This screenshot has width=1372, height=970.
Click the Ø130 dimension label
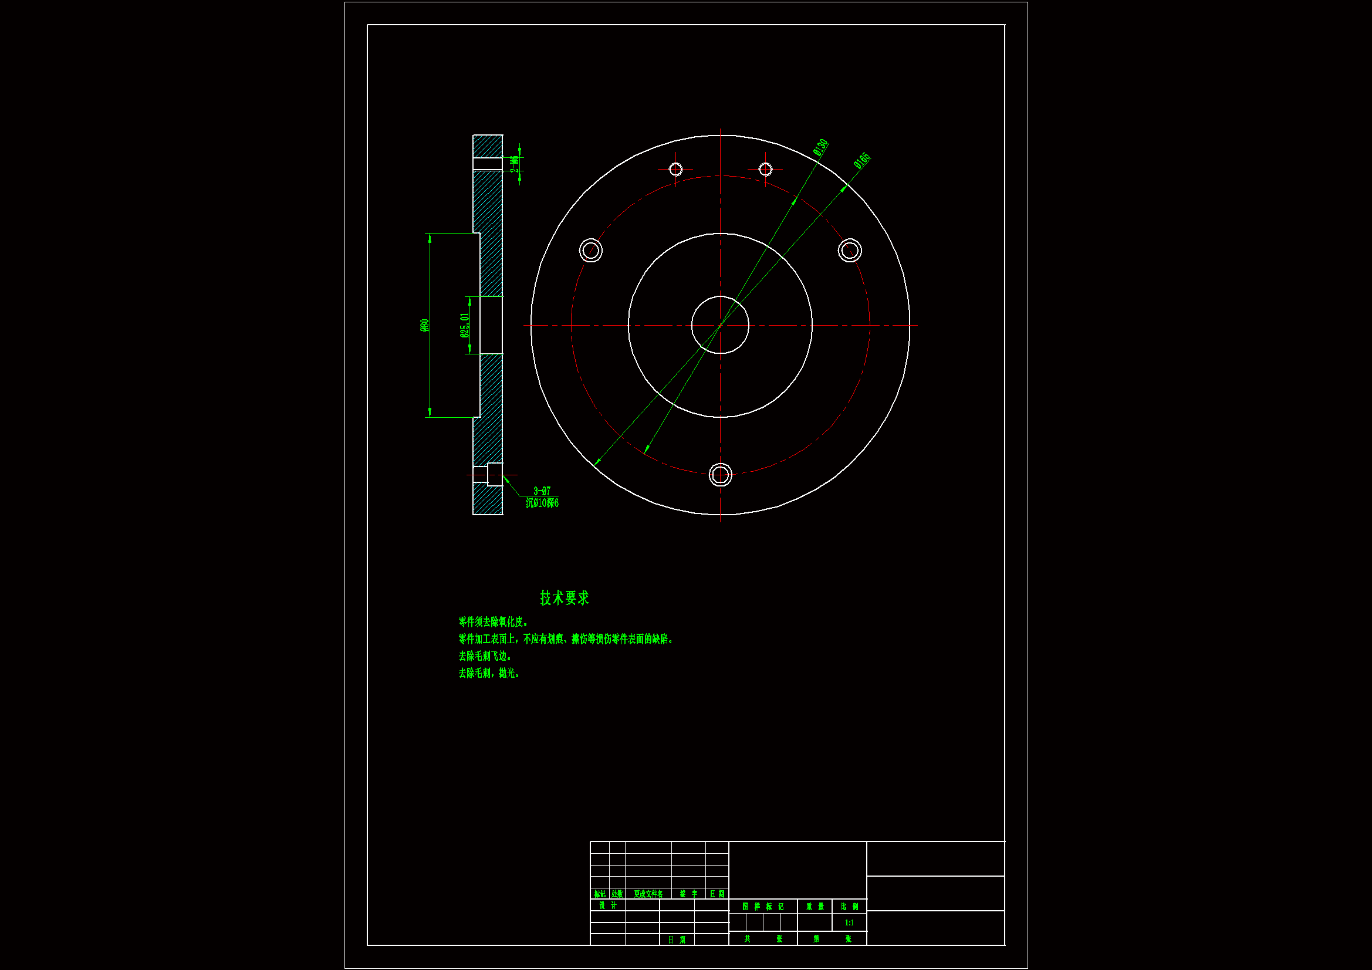(821, 148)
